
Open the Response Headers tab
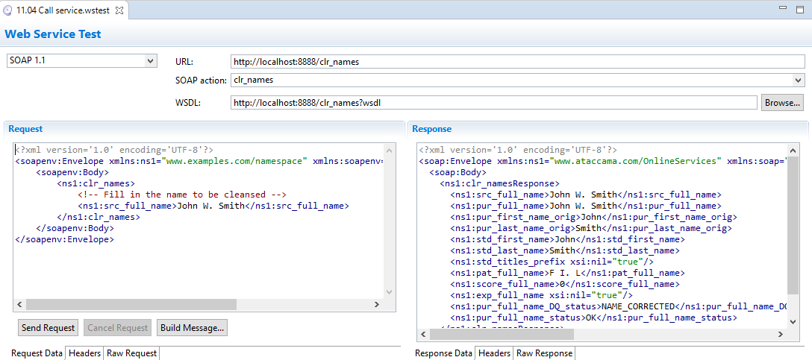click(x=494, y=353)
